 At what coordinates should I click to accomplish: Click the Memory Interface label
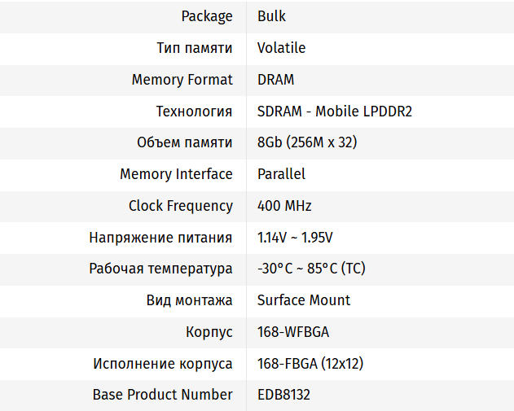pyautogui.click(x=176, y=174)
